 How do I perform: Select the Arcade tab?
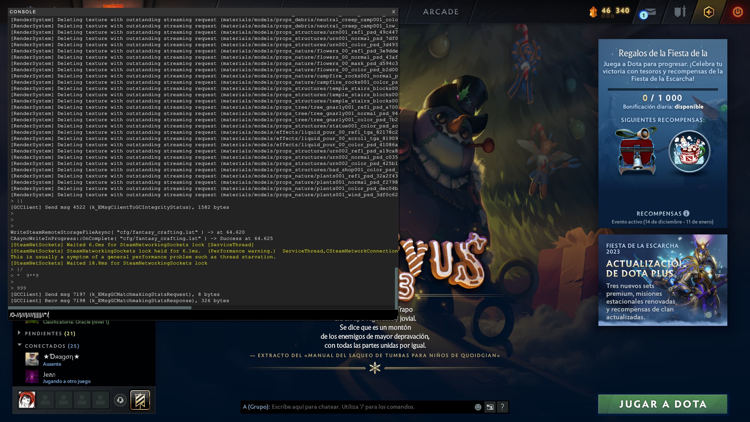point(441,12)
